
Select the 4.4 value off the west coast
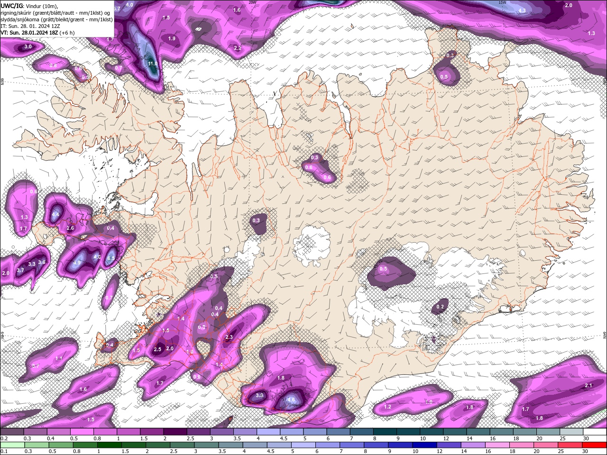(x=55, y=214)
